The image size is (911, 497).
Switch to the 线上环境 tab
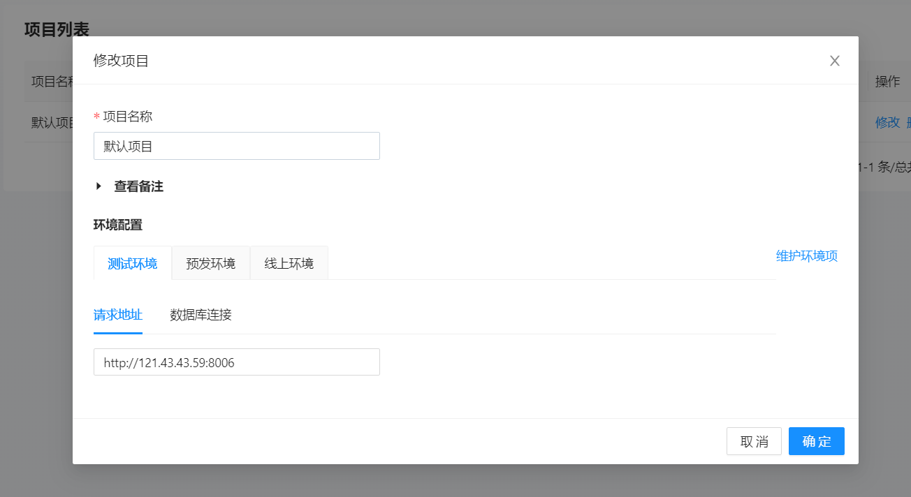click(289, 262)
